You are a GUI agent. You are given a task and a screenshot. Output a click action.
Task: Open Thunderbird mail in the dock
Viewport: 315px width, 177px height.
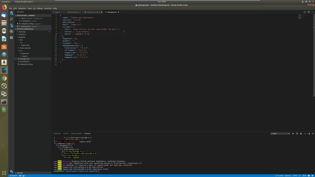pyautogui.click(x=4, y=15)
